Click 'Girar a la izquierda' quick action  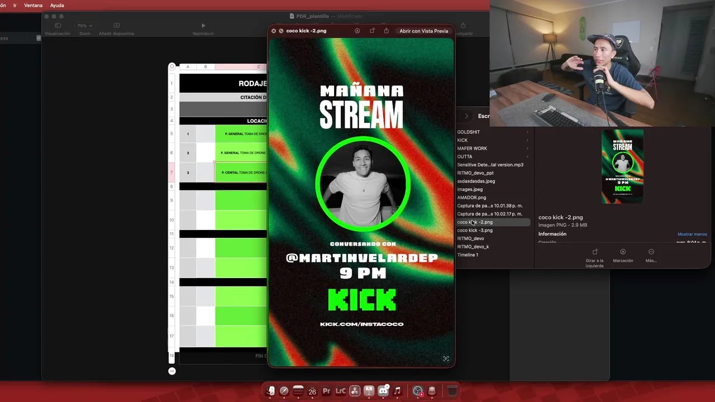pyautogui.click(x=594, y=259)
